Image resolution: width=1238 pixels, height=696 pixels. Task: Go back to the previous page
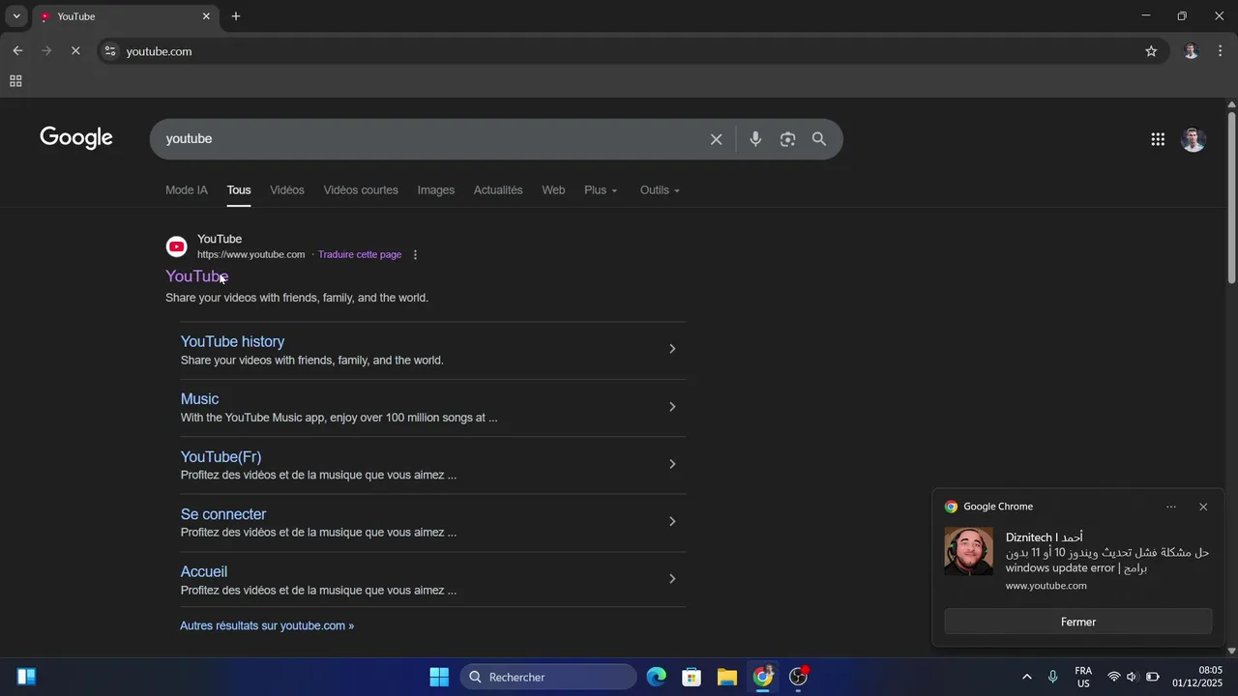tap(17, 51)
